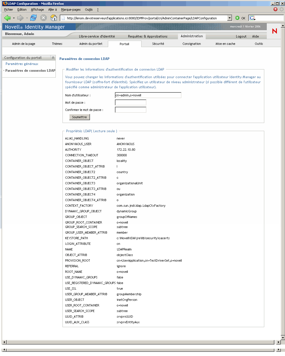Image resolution: width=285 pixels, height=356 pixels.
Task: Open the Aller à menu
Action: (x=52, y=10)
